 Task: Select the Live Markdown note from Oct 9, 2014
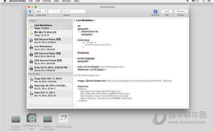click(50, 48)
